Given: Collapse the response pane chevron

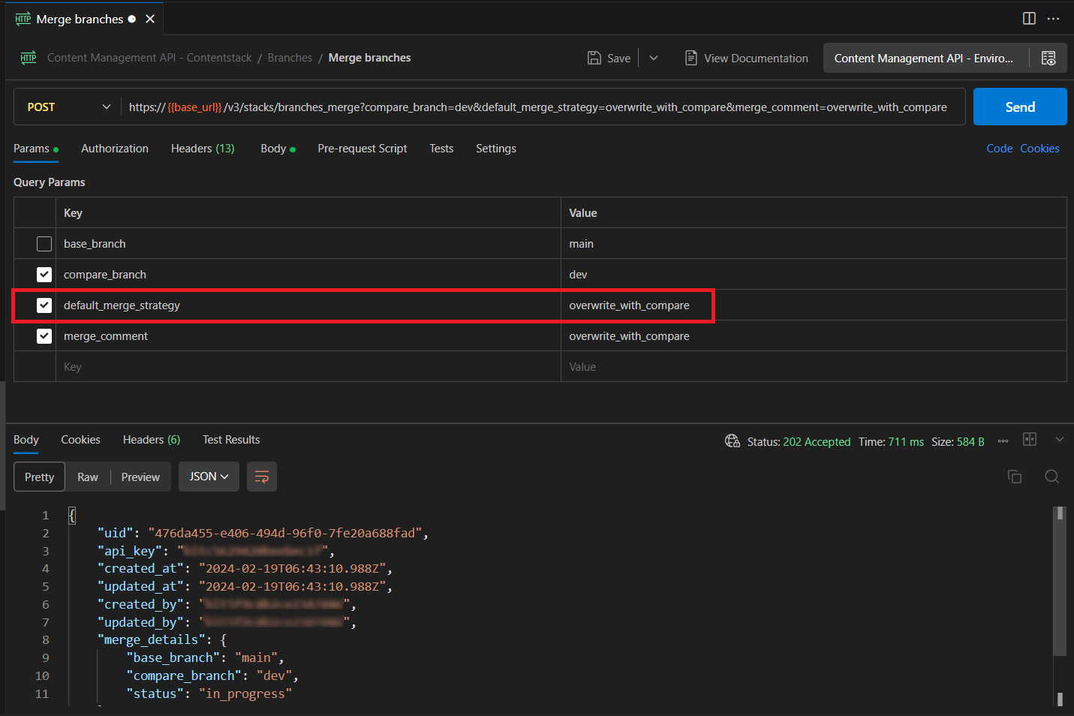Looking at the screenshot, I should [x=1060, y=439].
